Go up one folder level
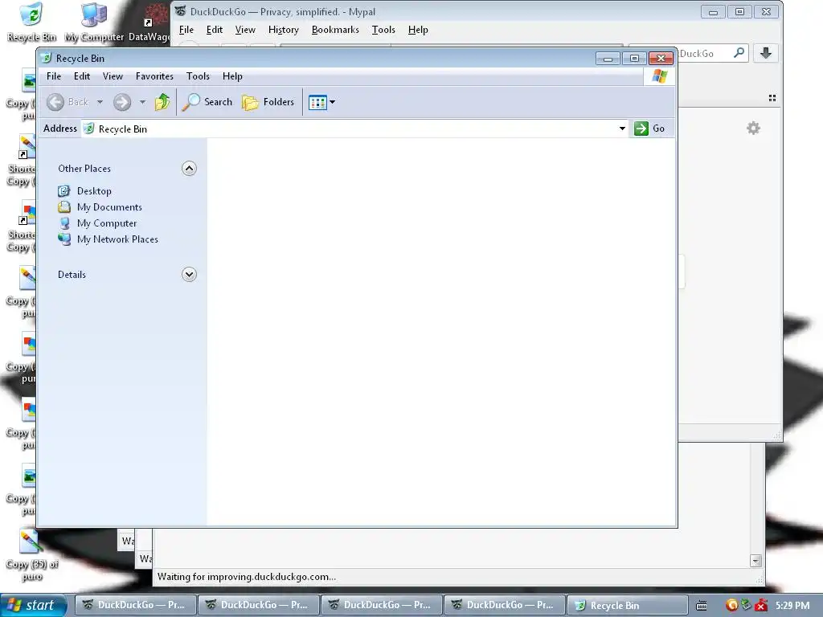The height and width of the screenshot is (617, 823). point(162,102)
